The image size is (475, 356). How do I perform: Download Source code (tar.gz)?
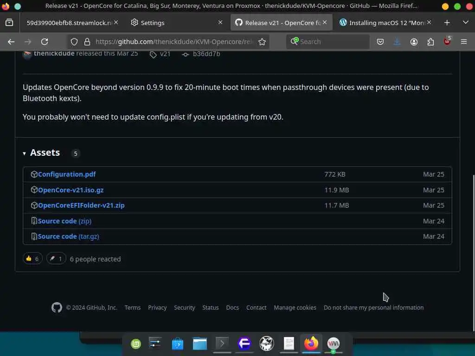click(x=69, y=236)
